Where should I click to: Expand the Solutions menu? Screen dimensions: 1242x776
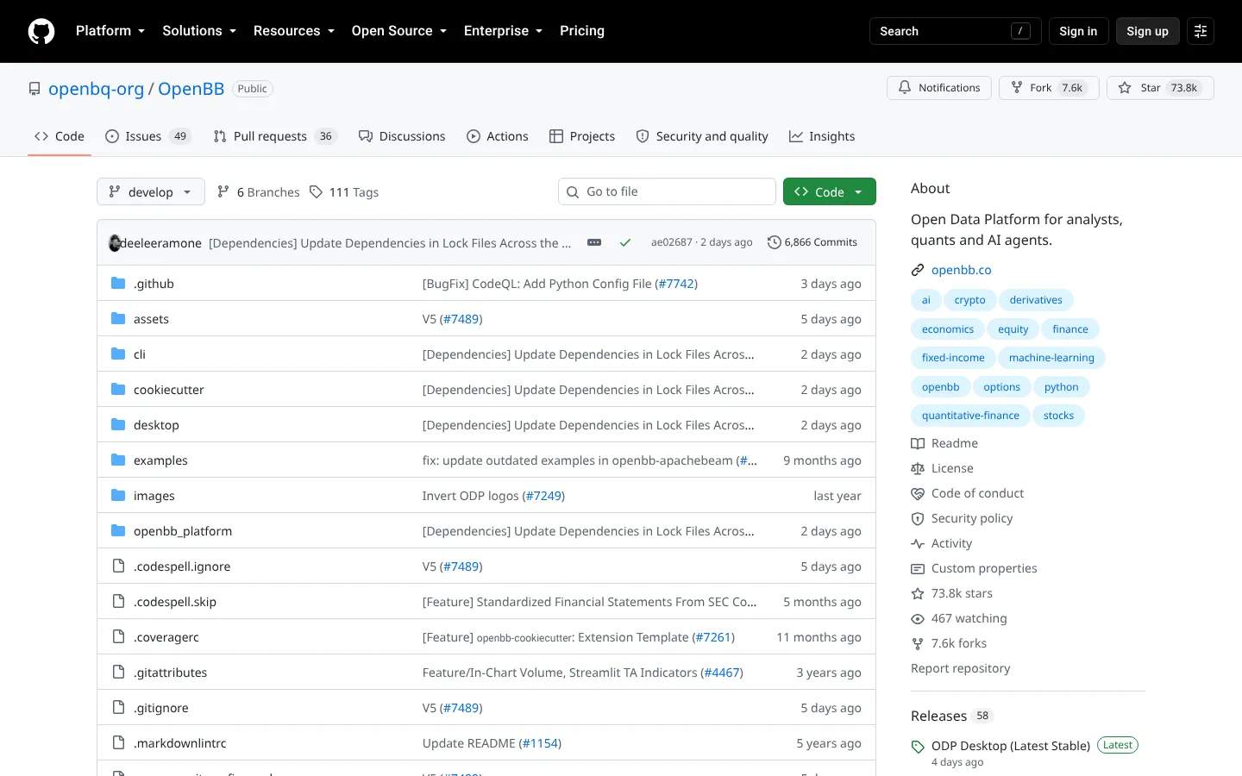pos(199,31)
